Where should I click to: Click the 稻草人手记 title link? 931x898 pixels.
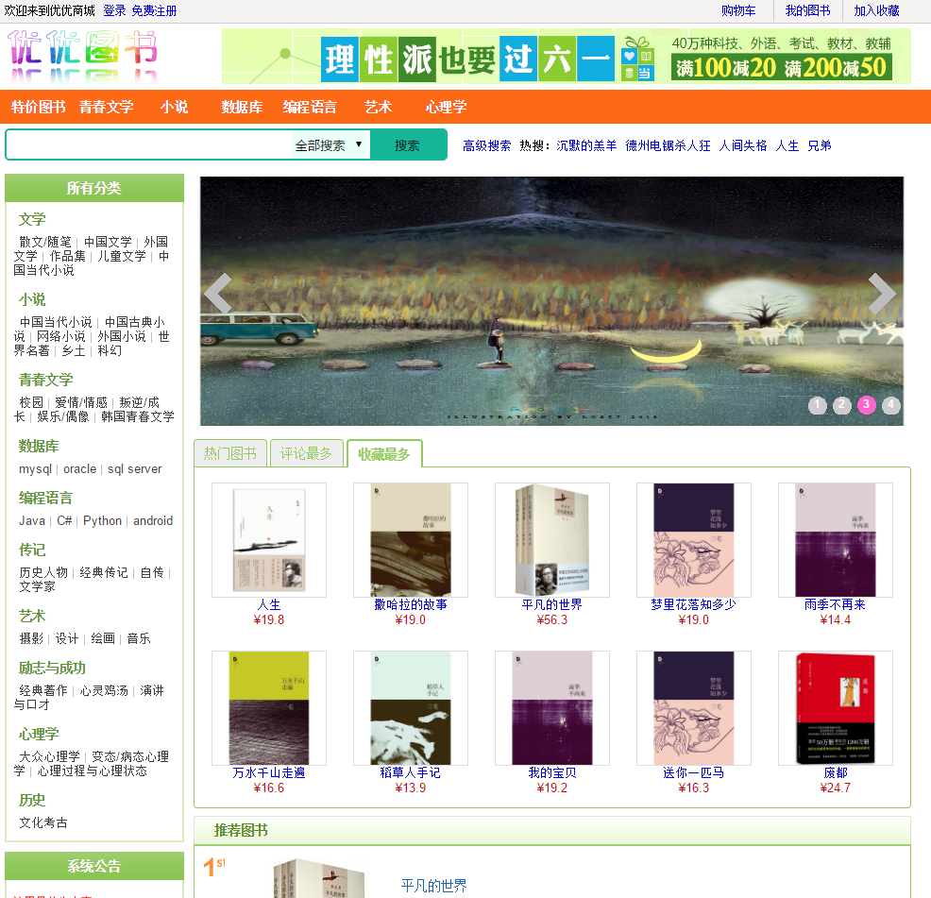coord(411,772)
